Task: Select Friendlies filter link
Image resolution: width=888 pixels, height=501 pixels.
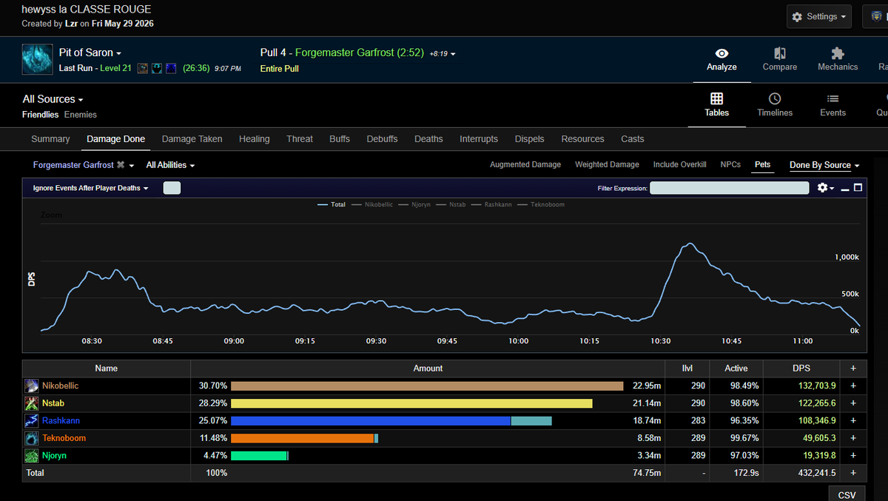Action: (x=40, y=115)
